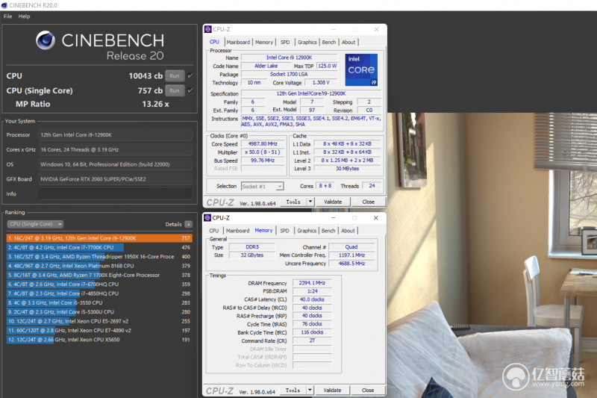The width and height of the screenshot is (597, 398).
Task: Select ranking row 1 i9-12900K score 757
Action: tap(99, 238)
